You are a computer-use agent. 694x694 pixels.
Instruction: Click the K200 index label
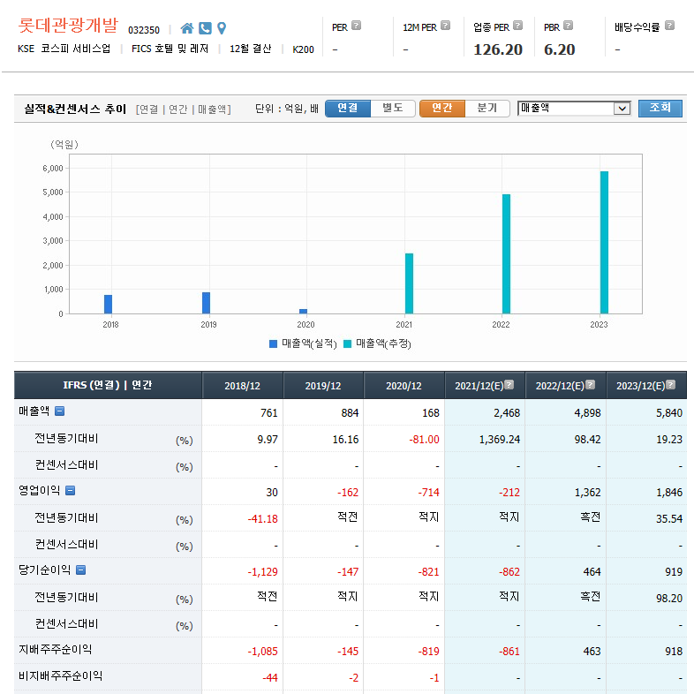303,49
